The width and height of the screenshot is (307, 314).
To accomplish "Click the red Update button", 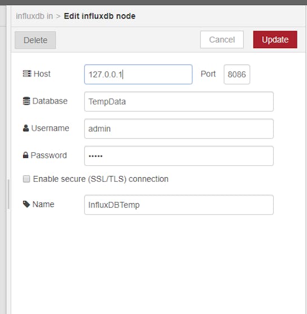I will tap(275, 40).
